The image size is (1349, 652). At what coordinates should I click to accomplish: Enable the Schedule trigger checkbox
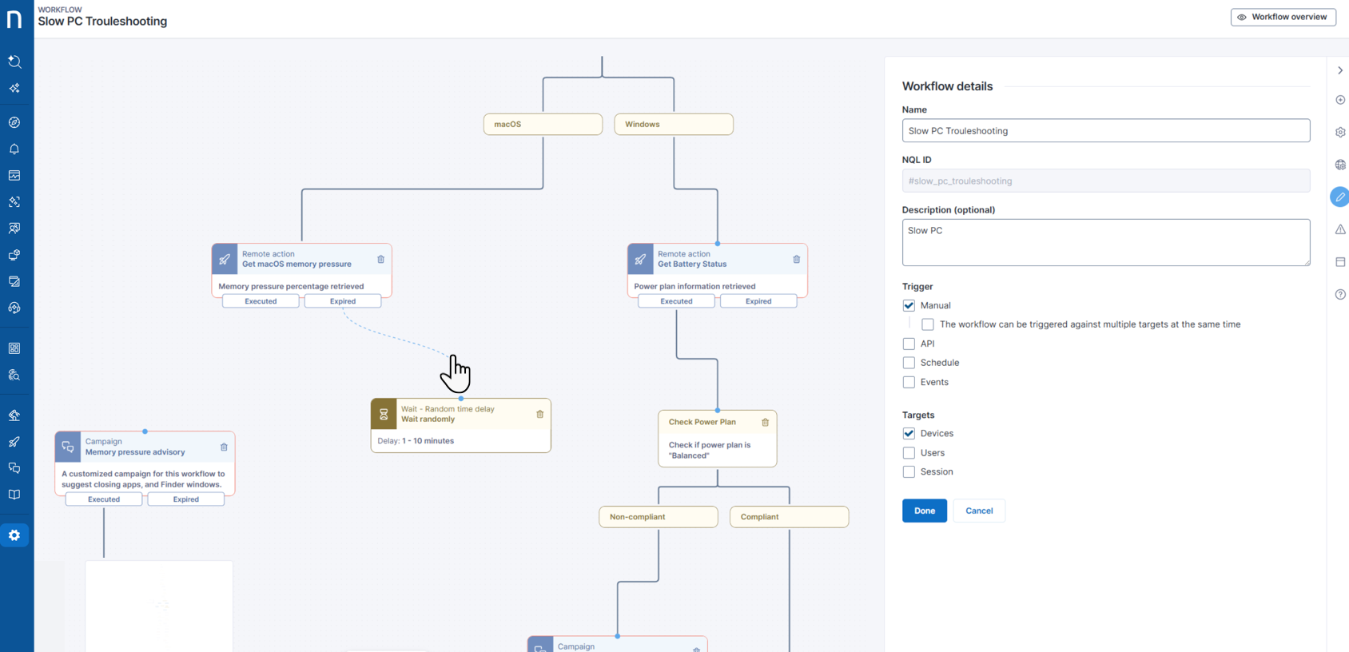click(909, 363)
